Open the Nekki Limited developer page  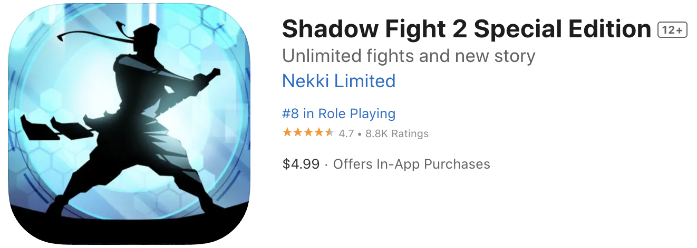point(338,81)
